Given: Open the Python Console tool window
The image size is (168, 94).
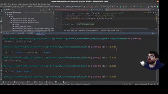Looking at the screenshot, I should tap(39, 82).
